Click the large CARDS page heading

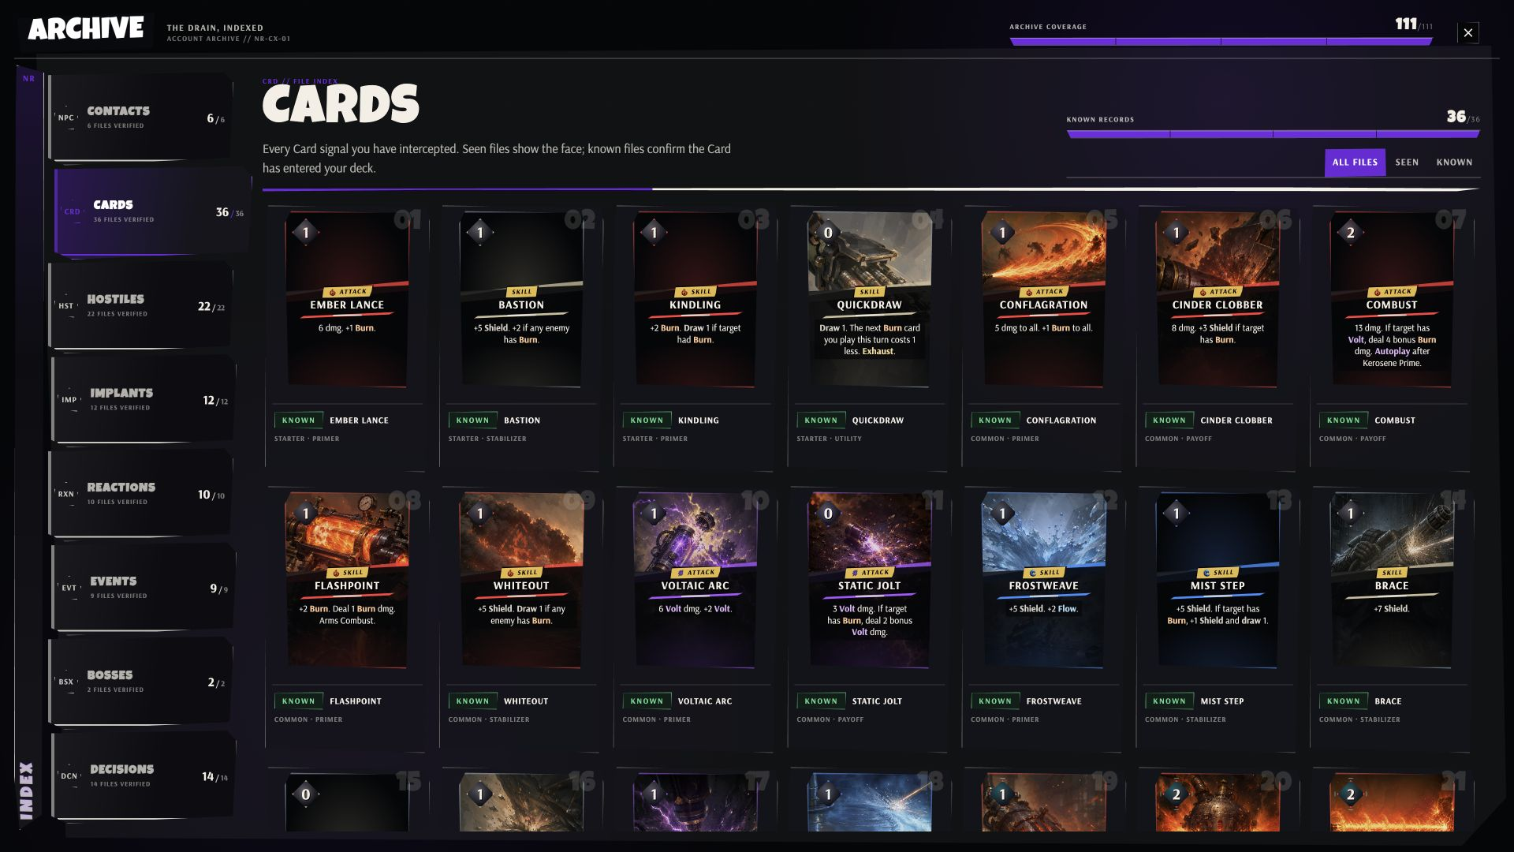click(x=341, y=104)
